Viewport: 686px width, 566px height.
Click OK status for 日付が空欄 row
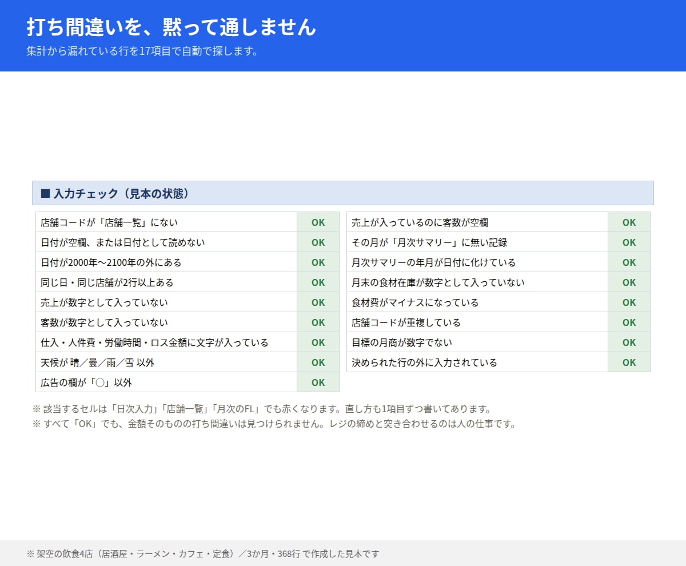pyautogui.click(x=318, y=242)
